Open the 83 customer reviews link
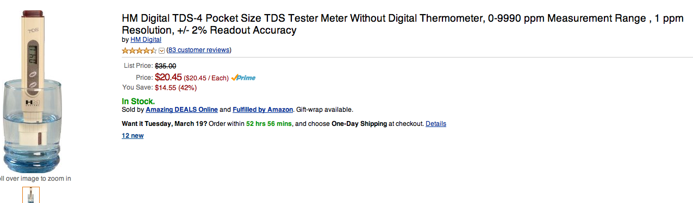693x203 pixels. [x=199, y=50]
